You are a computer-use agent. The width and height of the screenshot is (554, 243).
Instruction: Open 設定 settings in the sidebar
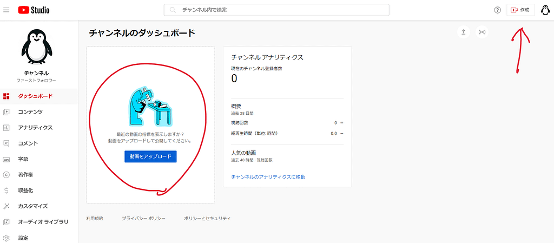23,238
